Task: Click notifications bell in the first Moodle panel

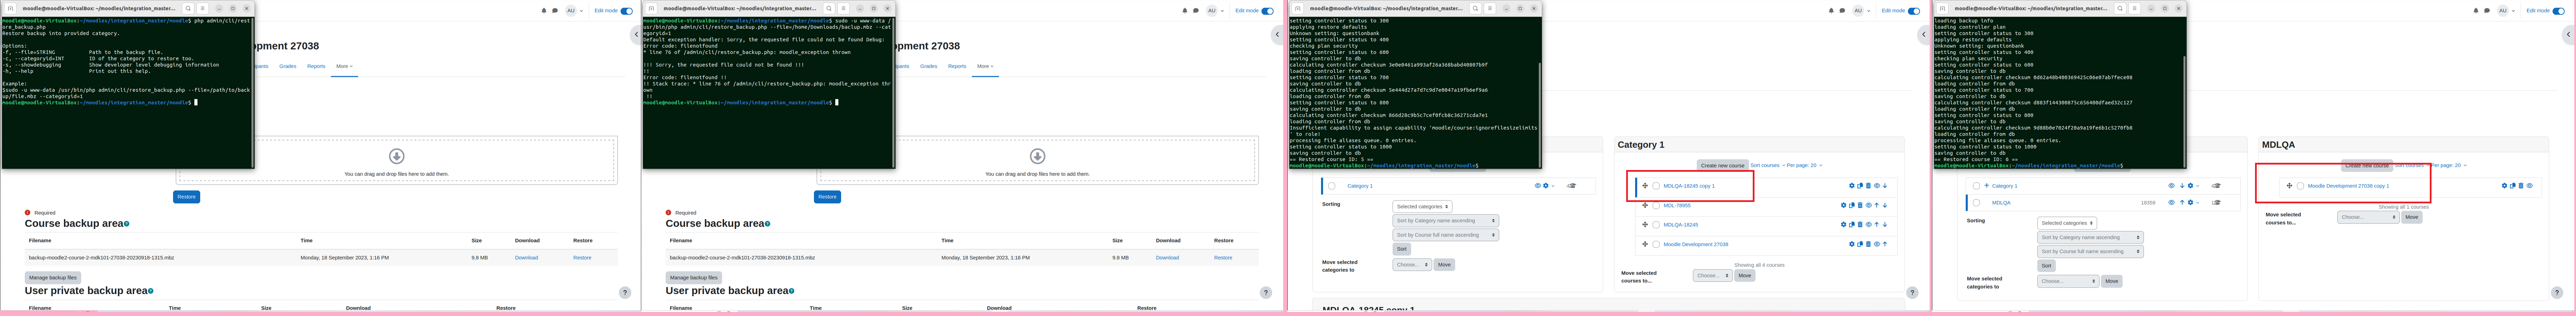Action: coord(544,11)
